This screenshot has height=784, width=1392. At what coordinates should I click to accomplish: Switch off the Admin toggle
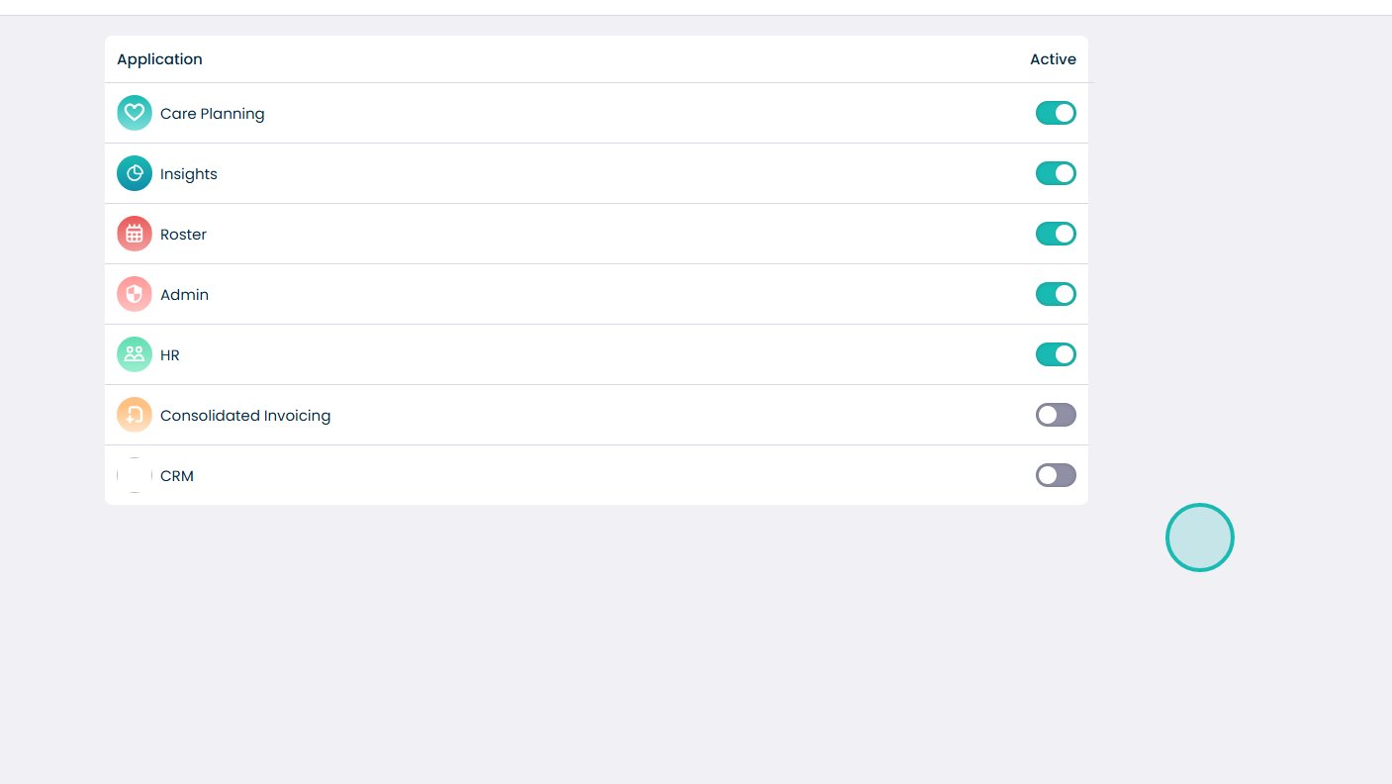[1056, 294]
